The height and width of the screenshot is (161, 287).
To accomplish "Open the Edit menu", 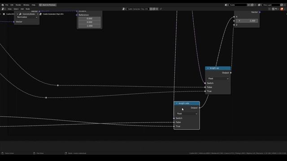I will click(12, 5).
